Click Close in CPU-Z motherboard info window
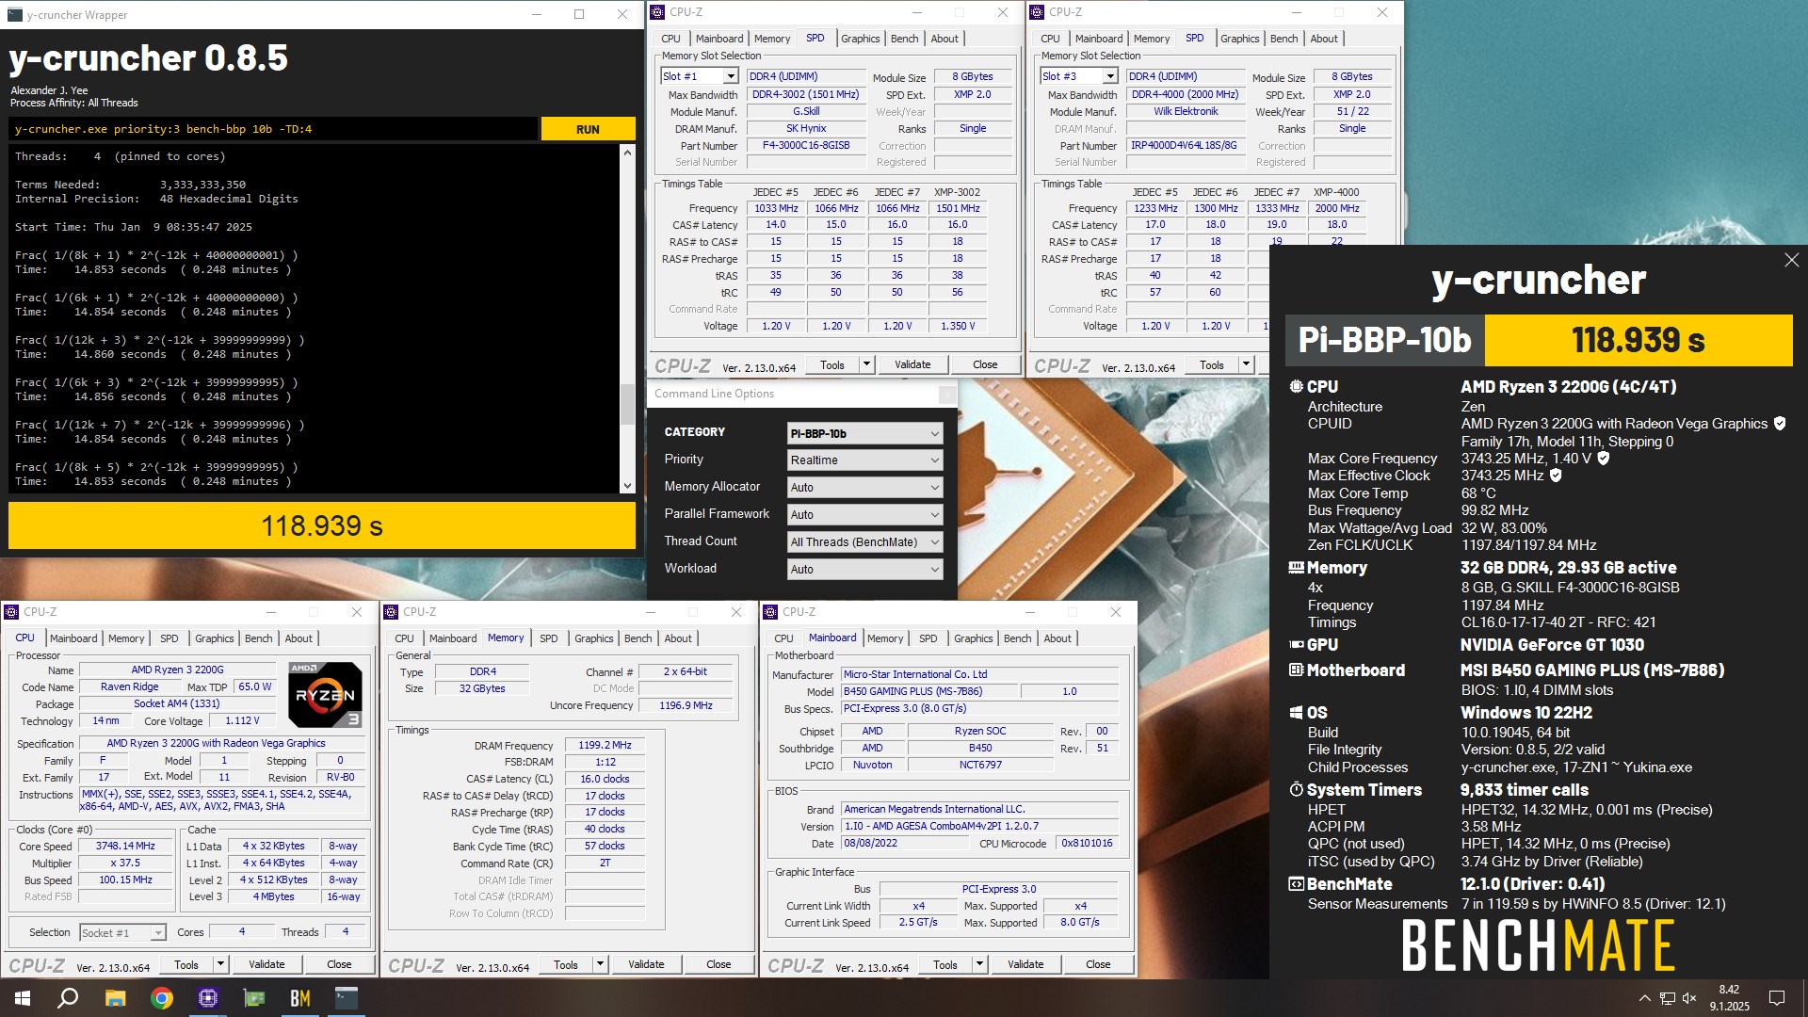Viewport: 1808px width, 1017px height. click(x=1098, y=964)
